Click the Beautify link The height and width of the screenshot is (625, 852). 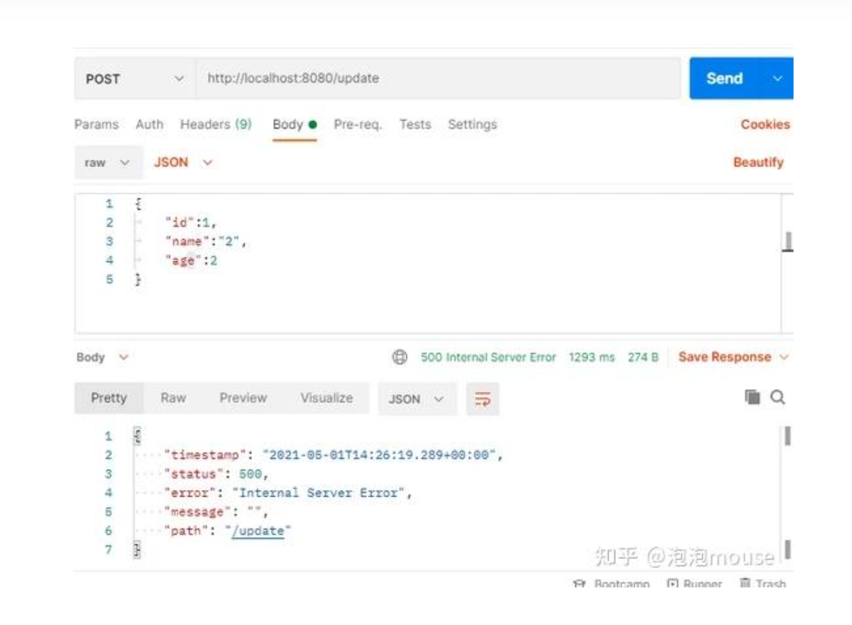click(758, 162)
